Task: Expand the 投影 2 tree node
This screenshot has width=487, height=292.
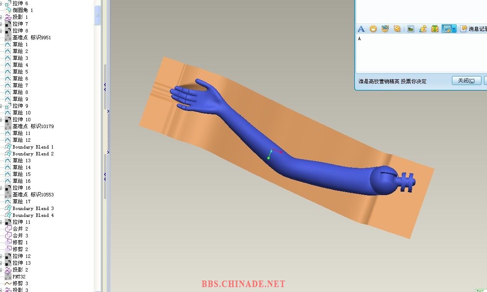Action: [1, 270]
